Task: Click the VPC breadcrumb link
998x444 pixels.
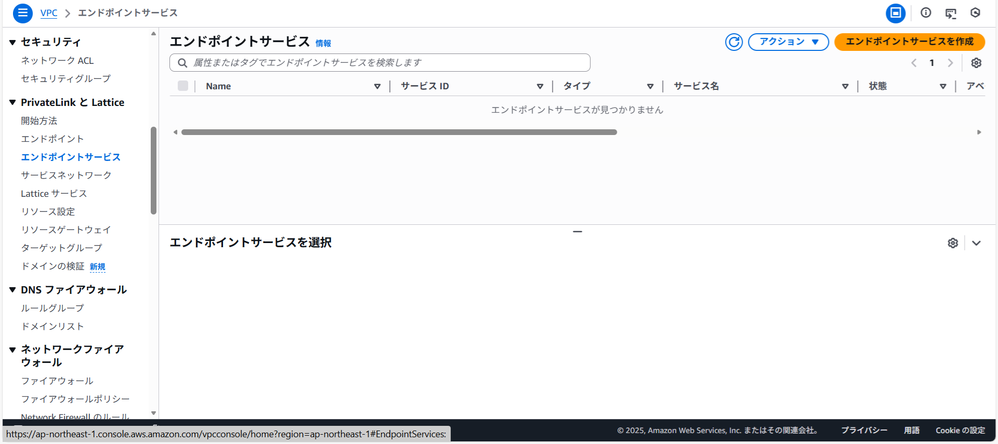Action: (49, 13)
